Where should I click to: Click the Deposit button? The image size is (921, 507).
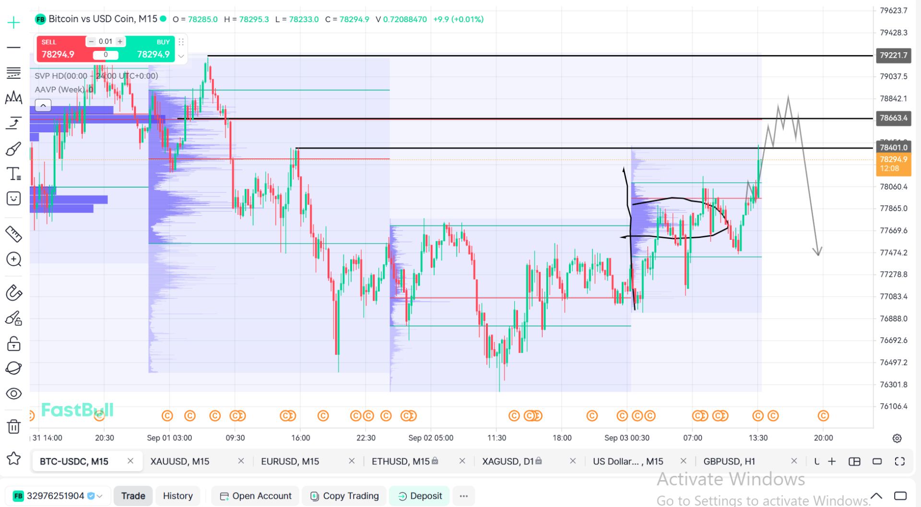coord(419,496)
